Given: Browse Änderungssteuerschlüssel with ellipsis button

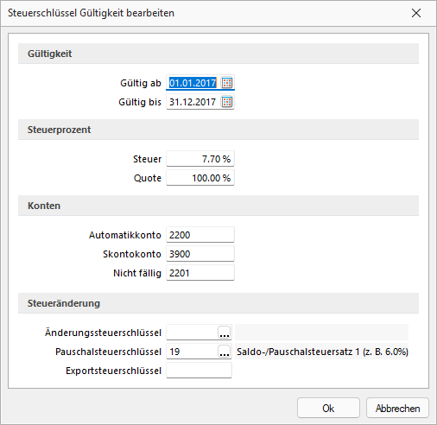Looking at the screenshot, I should pos(225,333).
